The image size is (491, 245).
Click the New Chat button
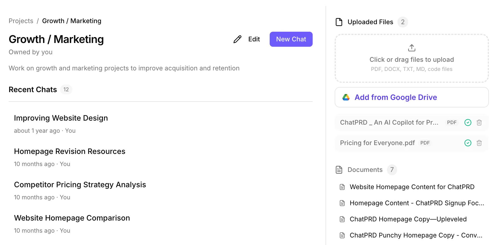[291, 39]
